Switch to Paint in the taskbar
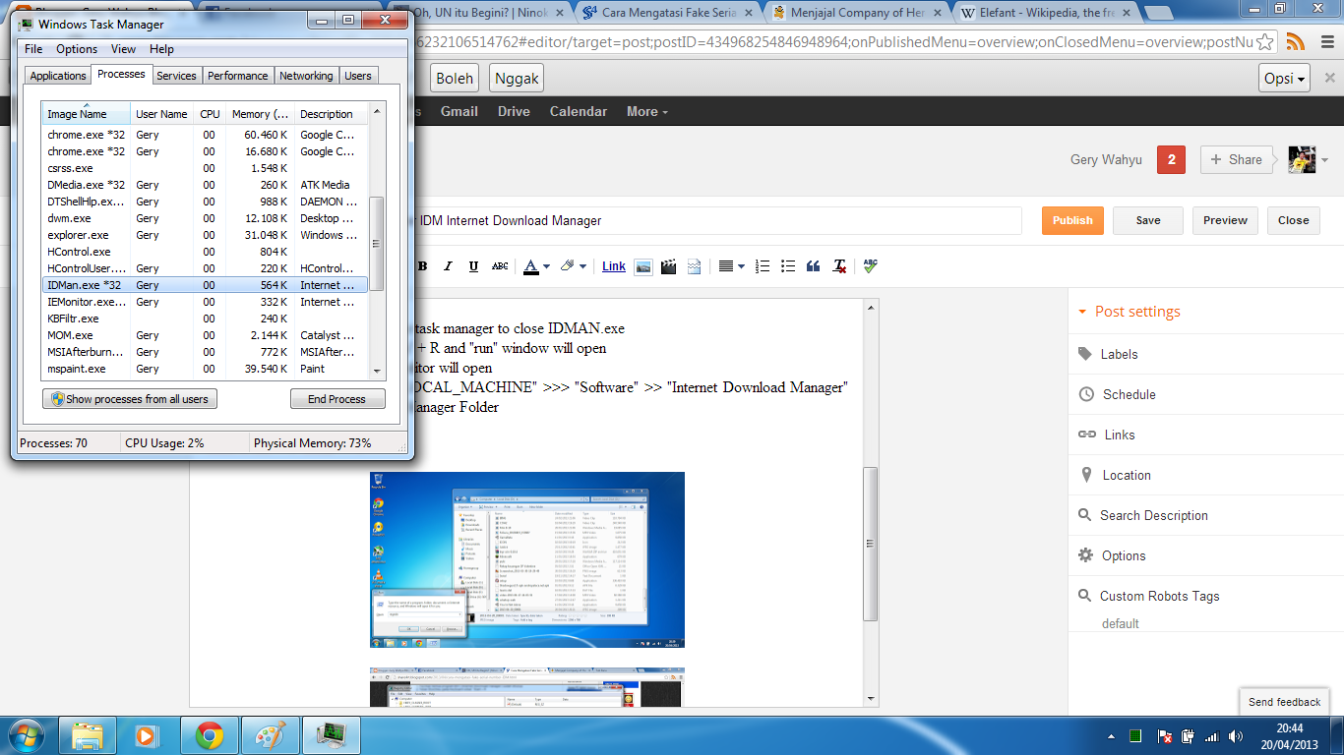Viewport: 1344px width, 755px height. 269,734
